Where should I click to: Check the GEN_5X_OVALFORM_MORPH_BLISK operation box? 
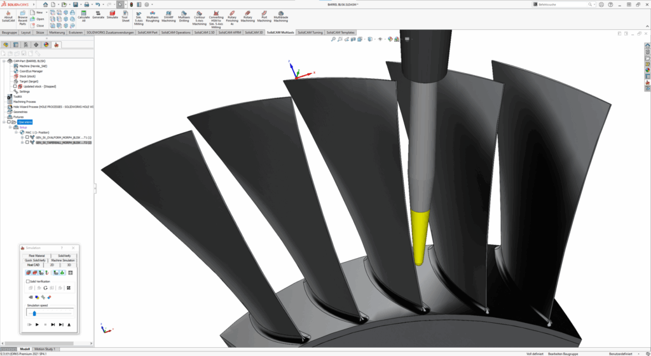pos(27,137)
